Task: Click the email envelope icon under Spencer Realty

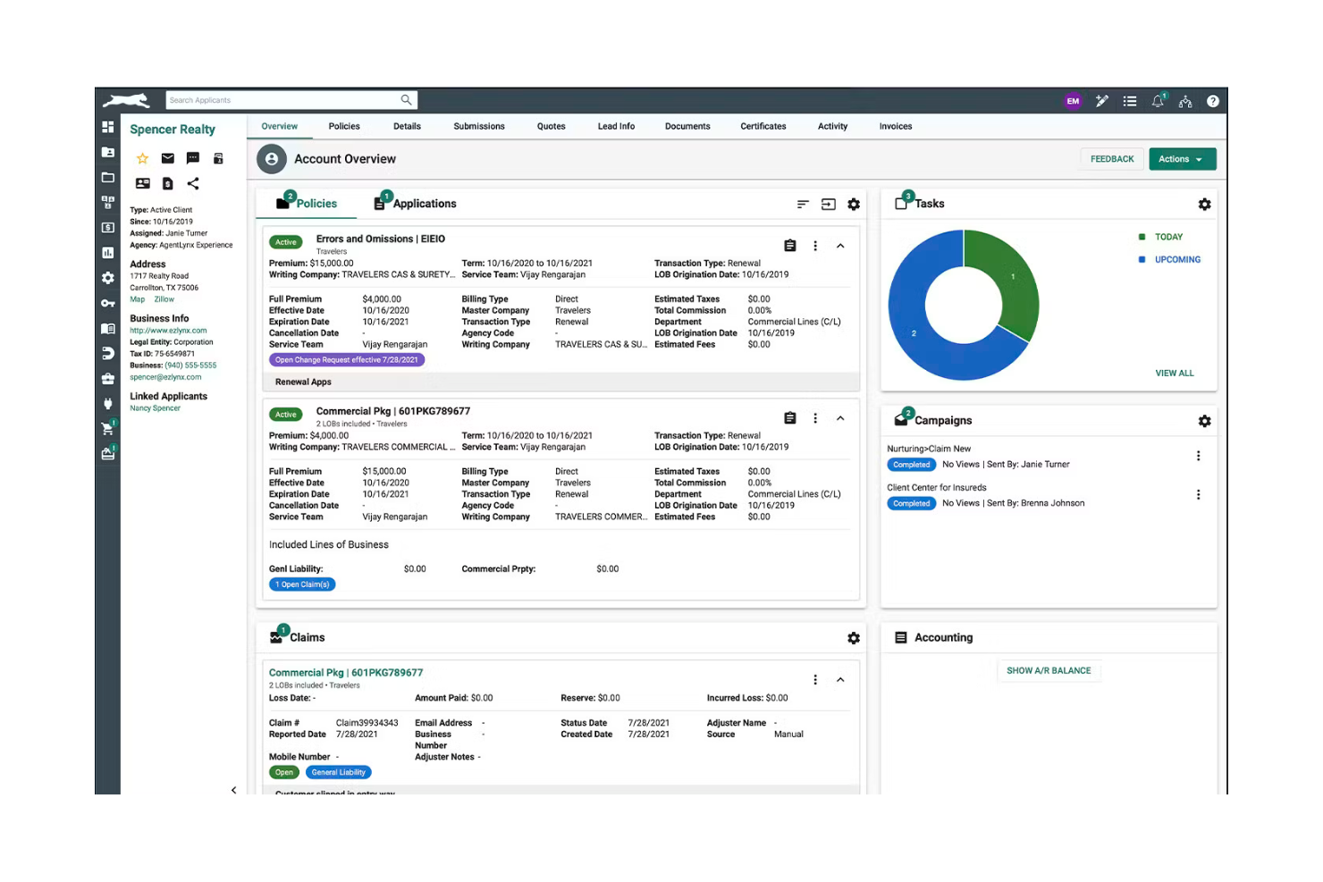Action: 167,158
